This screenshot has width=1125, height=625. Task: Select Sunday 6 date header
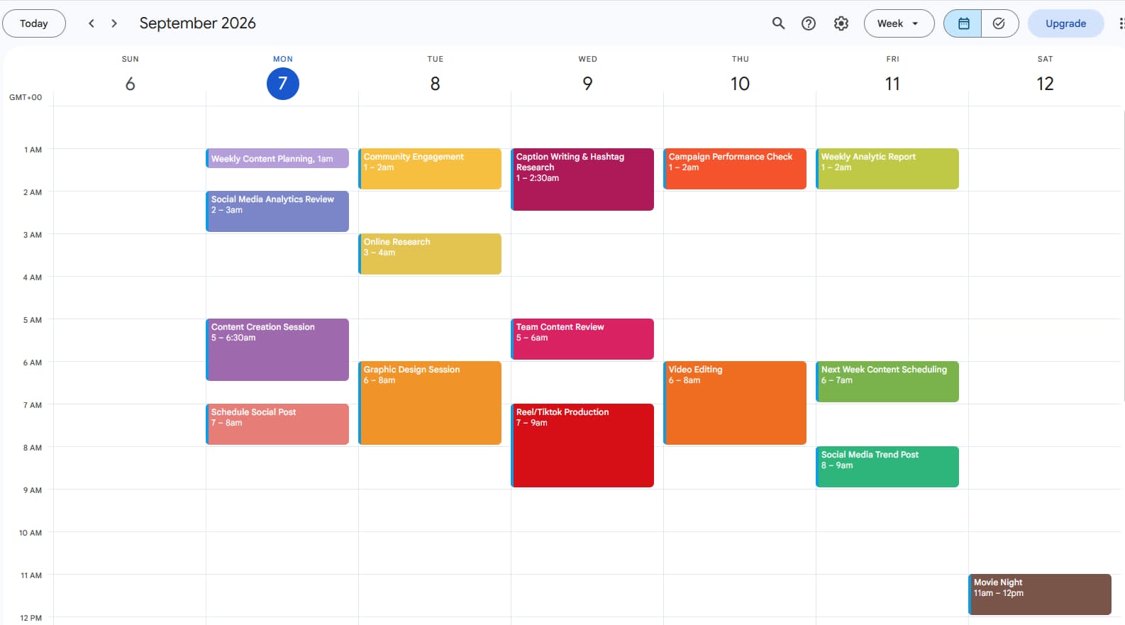[x=130, y=84]
